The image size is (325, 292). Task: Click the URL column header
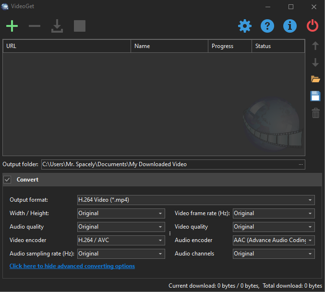67,46
